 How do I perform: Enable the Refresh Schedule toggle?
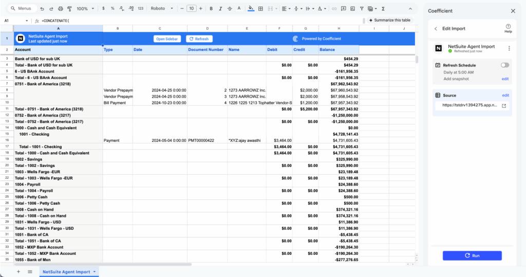[505, 65]
